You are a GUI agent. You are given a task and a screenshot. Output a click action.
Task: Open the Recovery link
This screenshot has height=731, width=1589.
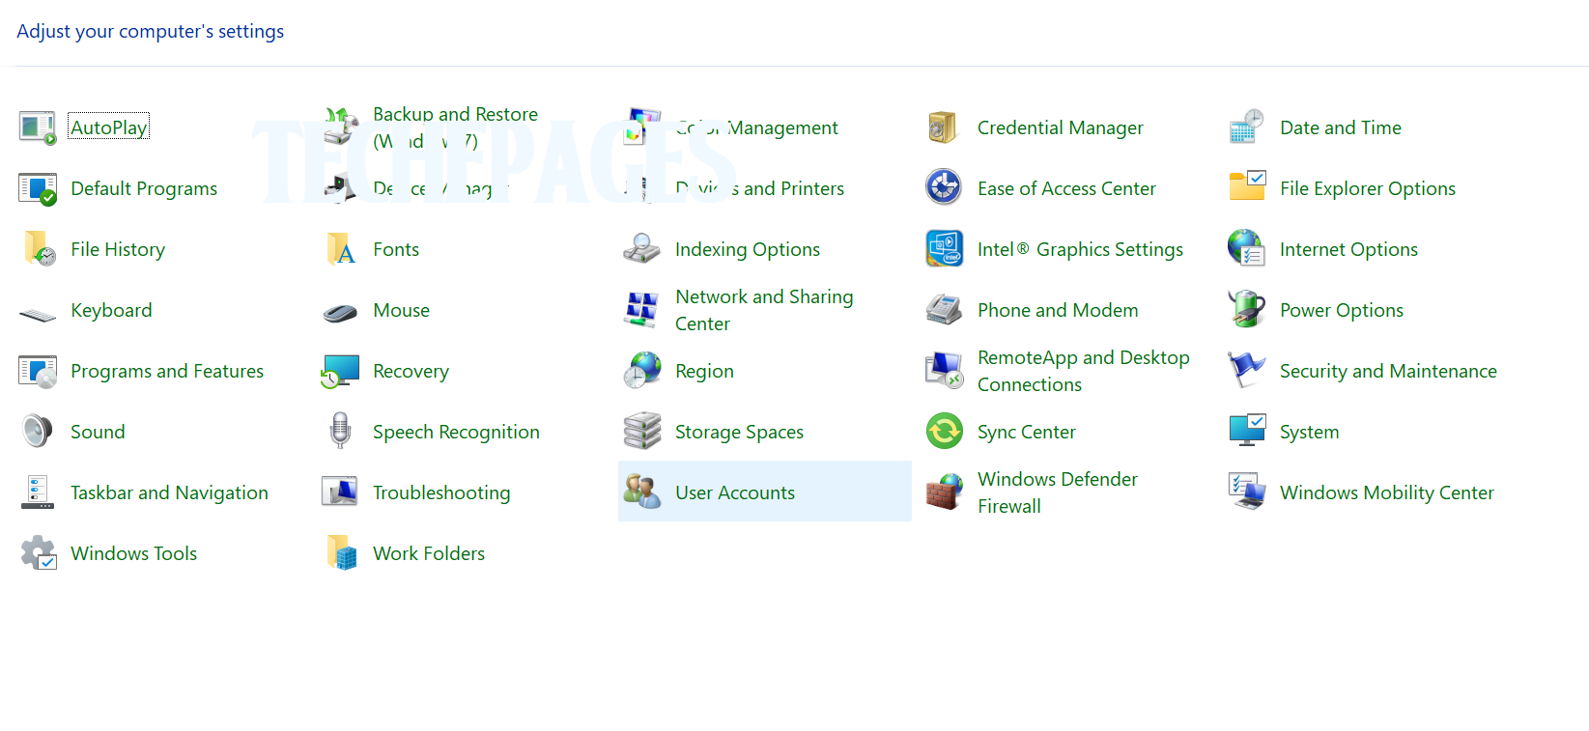coord(411,371)
